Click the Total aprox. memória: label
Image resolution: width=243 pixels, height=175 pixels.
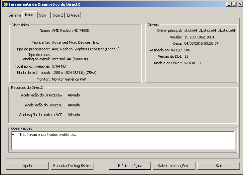point(32,66)
